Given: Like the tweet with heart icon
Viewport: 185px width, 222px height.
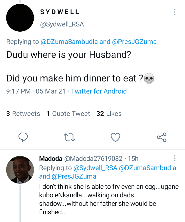Looking at the screenshot, I should pyautogui.click(x=115, y=137).
